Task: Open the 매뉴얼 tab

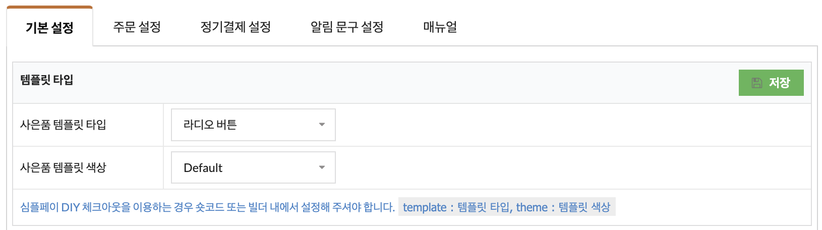Action: 440,27
